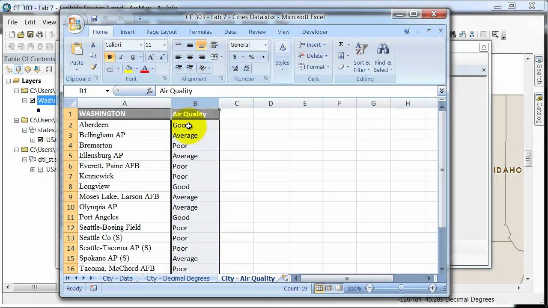Click the Excel Office Button orb
The height and width of the screenshot is (308, 548).
coord(76,24)
